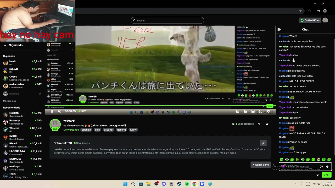Pick the heart-eyes crying emote at the row's end
The width and height of the screenshot is (335, 188).
tap(329, 159)
